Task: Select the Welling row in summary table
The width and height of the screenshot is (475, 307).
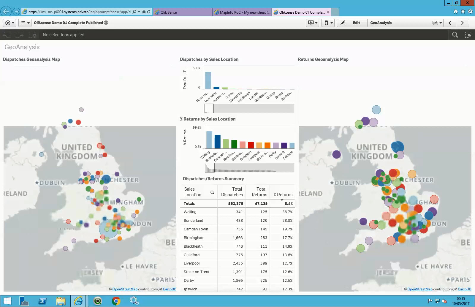Action: (x=237, y=212)
